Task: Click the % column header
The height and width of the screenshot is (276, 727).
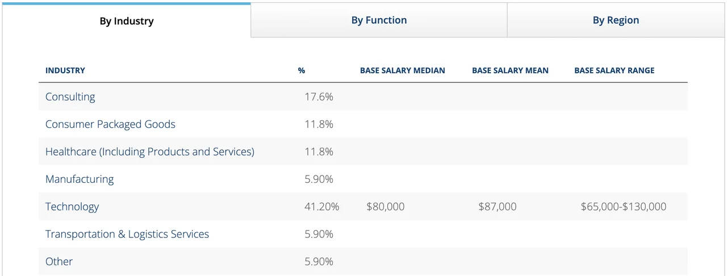Action: (302, 70)
